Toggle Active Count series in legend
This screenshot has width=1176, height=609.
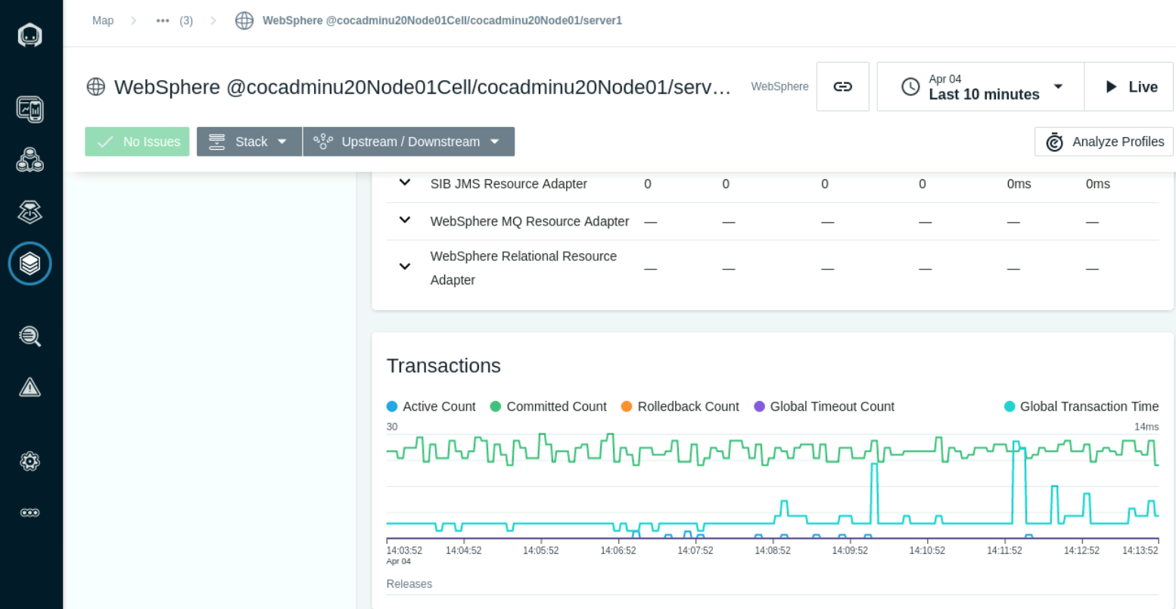pyautogui.click(x=431, y=406)
